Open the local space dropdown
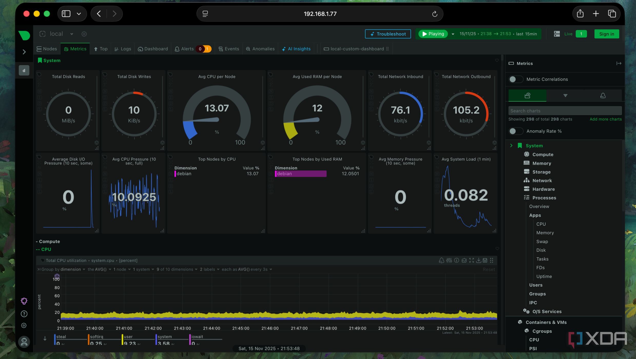 pos(72,34)
